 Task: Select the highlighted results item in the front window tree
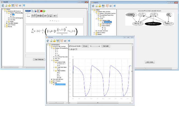60,85
